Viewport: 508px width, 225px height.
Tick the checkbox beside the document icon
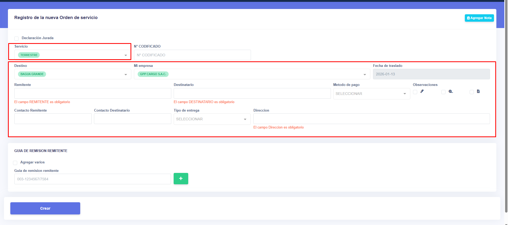471,92
